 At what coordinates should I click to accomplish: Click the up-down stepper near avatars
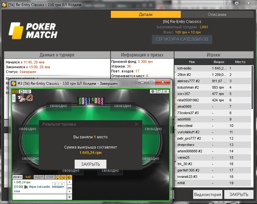coord(14,98)
